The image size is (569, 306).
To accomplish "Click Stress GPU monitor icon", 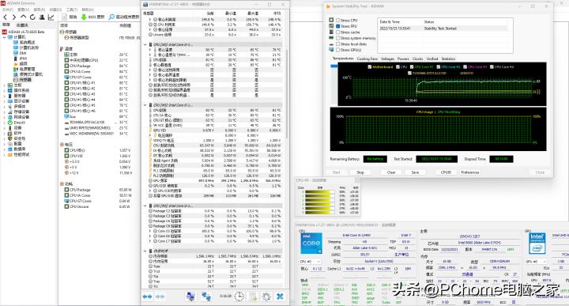I will coord(331,50).
